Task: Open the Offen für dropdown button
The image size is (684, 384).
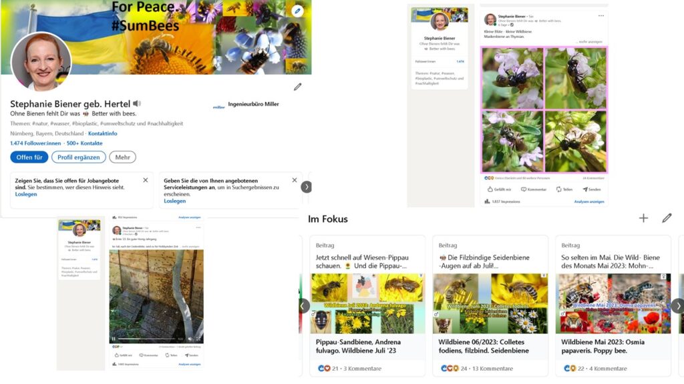Action: 29,157
